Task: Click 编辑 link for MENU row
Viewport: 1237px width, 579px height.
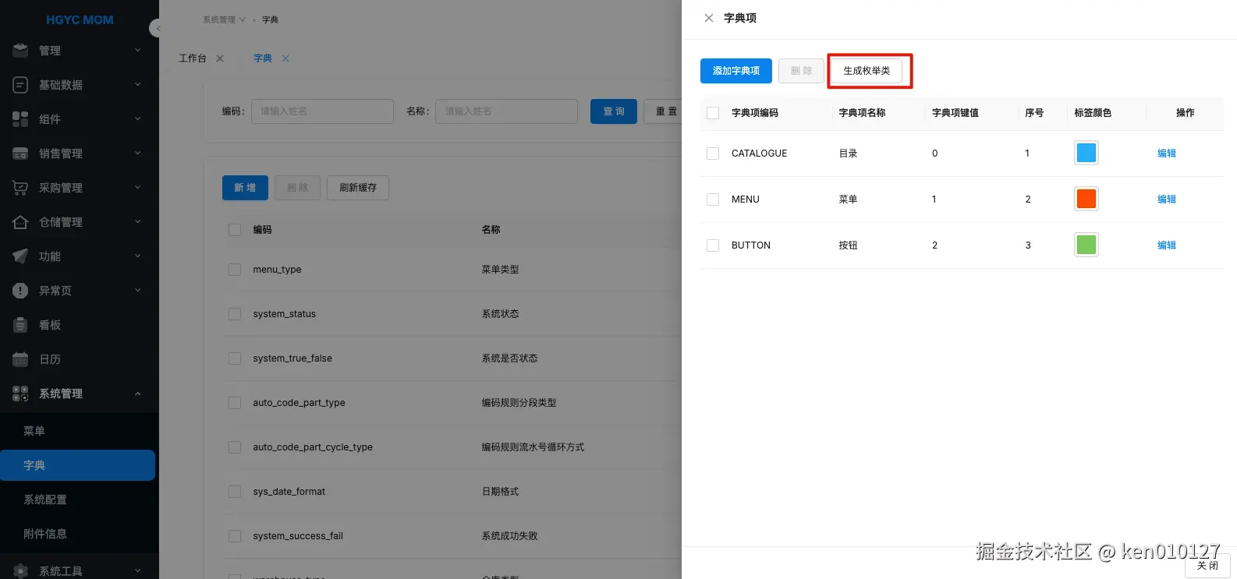Action: pyautogui.click(x=1167, y=199)
